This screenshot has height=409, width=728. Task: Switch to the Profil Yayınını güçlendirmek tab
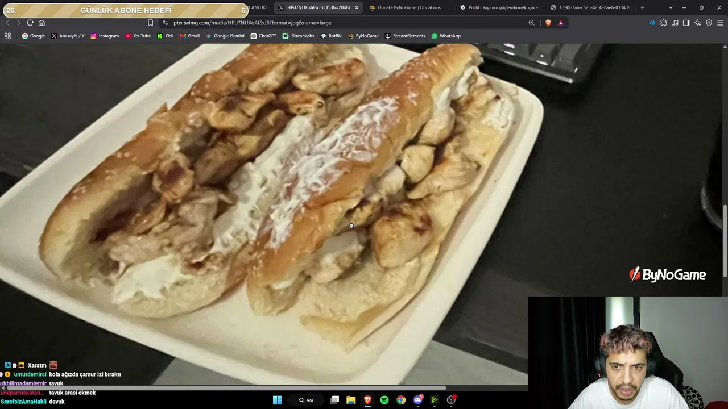tap(499, 7)
